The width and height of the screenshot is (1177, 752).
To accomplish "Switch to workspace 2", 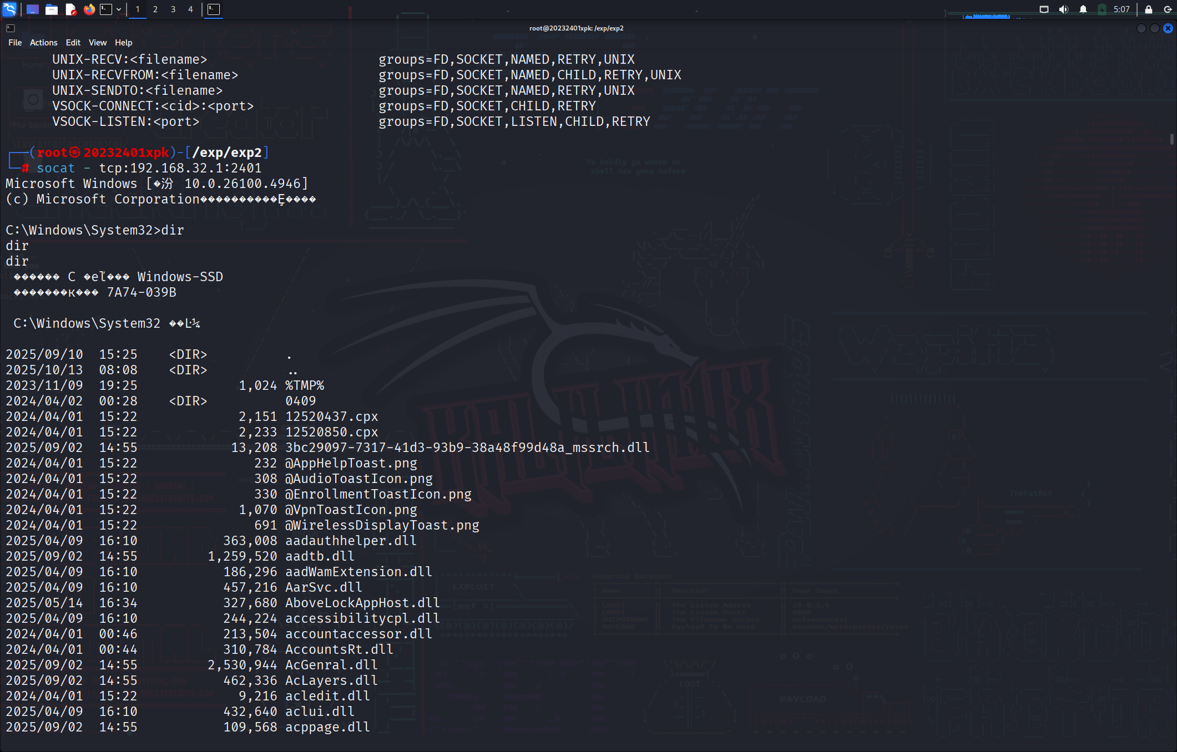I will pyautogui.click(x=155, y=9).
